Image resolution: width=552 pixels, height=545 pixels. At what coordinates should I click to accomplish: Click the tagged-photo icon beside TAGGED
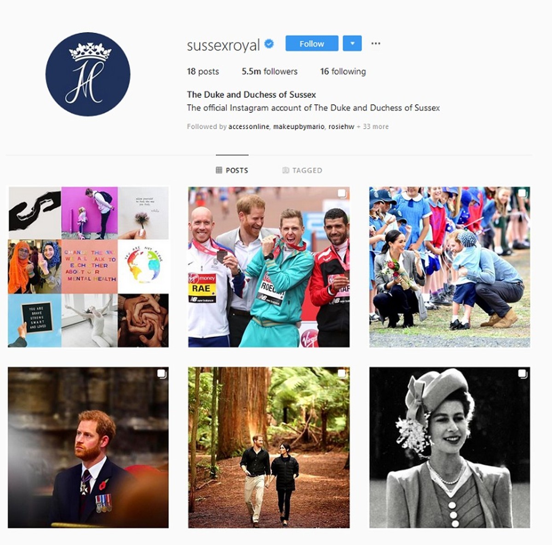(x=286, y=170)
